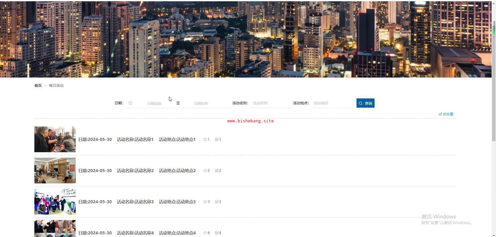Focus the 日期结束 end date field

(x=201, y=103)
